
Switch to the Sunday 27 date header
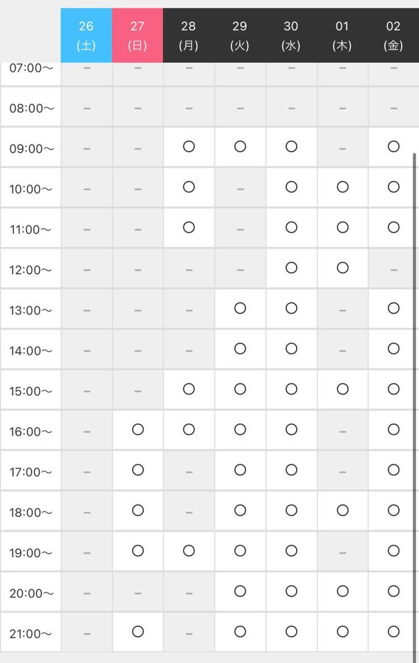[137, 35]
